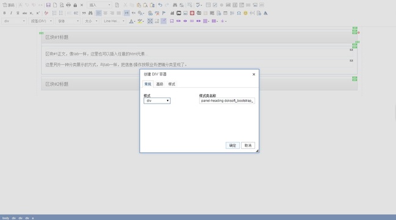Switch to the 高级 tab in dialog
The image size is (396, 220).
pyautogui.click(x=160, y=84)
